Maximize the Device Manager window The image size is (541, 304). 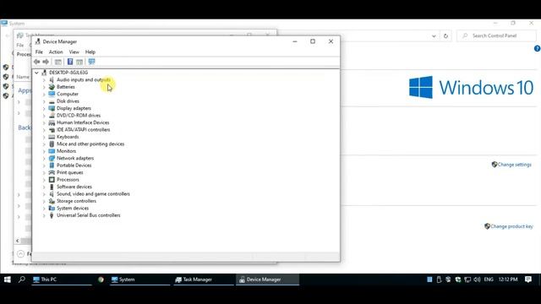coord(313,41)
